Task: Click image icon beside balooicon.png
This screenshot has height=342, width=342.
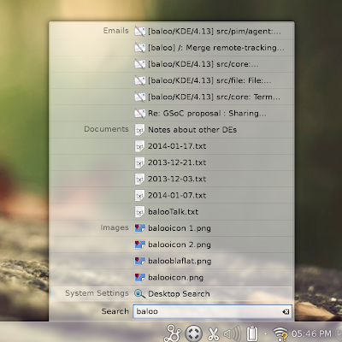Action: pos(139,277)
